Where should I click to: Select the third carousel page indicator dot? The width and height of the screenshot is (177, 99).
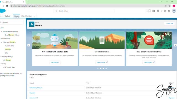[x=103, y=68]
